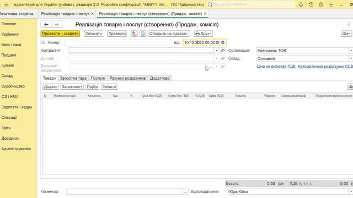
Task: Open history clock icon
Action: [311, 4]
